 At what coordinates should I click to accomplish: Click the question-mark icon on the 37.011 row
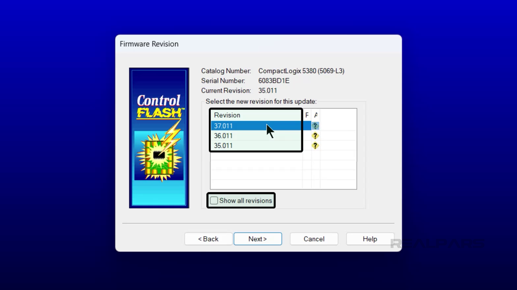pyautogui.click(x=315, y=126)
